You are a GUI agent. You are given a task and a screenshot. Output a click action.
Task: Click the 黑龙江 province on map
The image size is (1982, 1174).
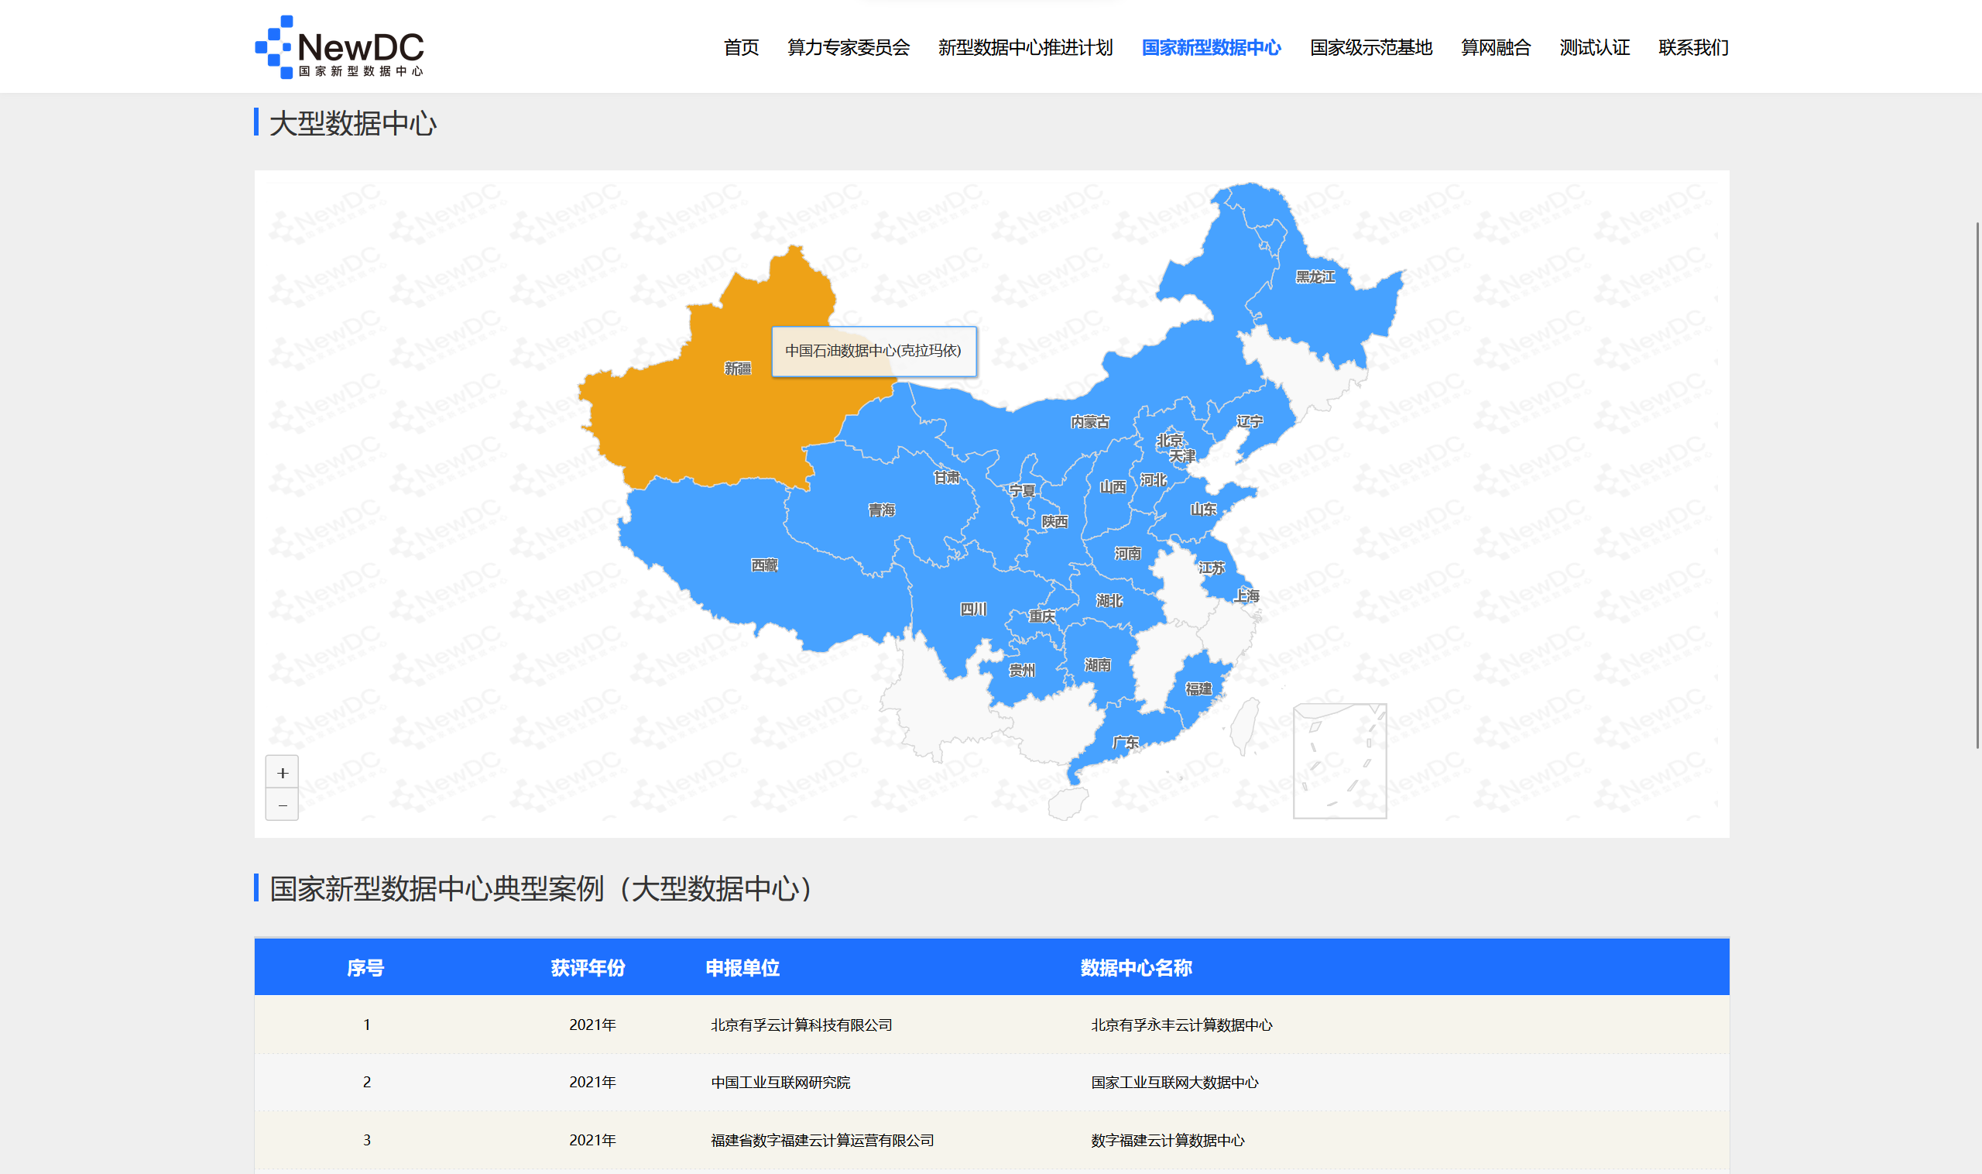coord(1315,277)
